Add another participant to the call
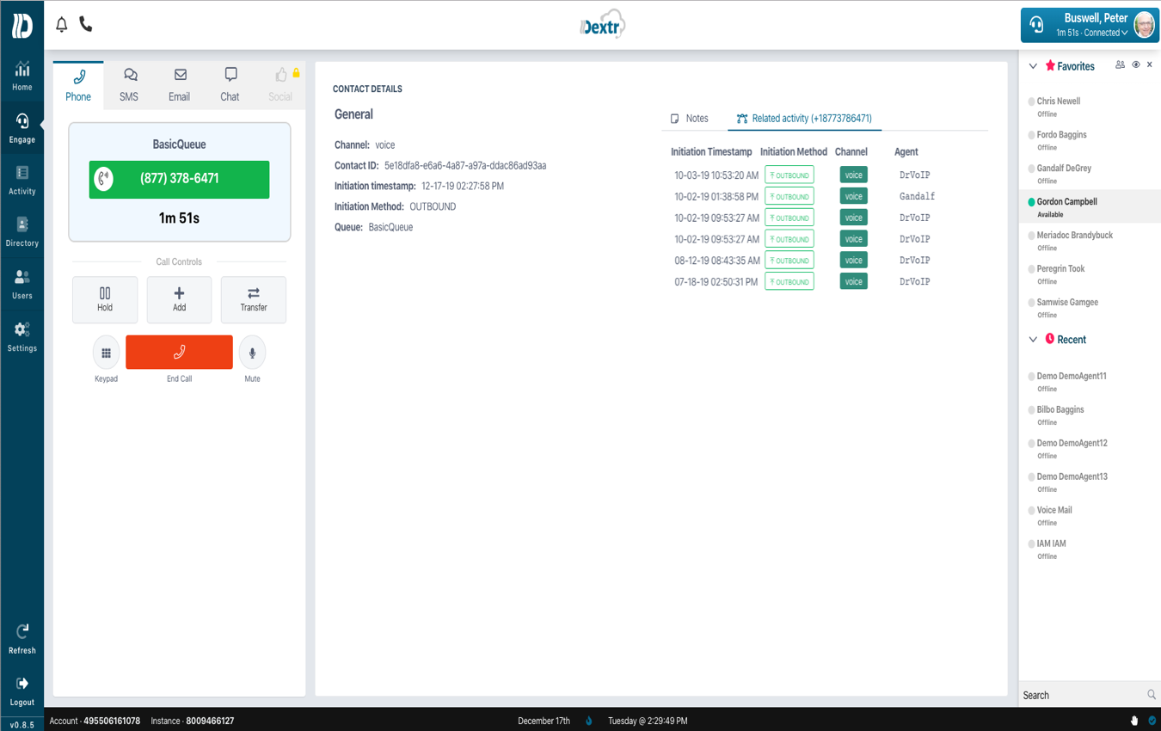 coord(179,299)
